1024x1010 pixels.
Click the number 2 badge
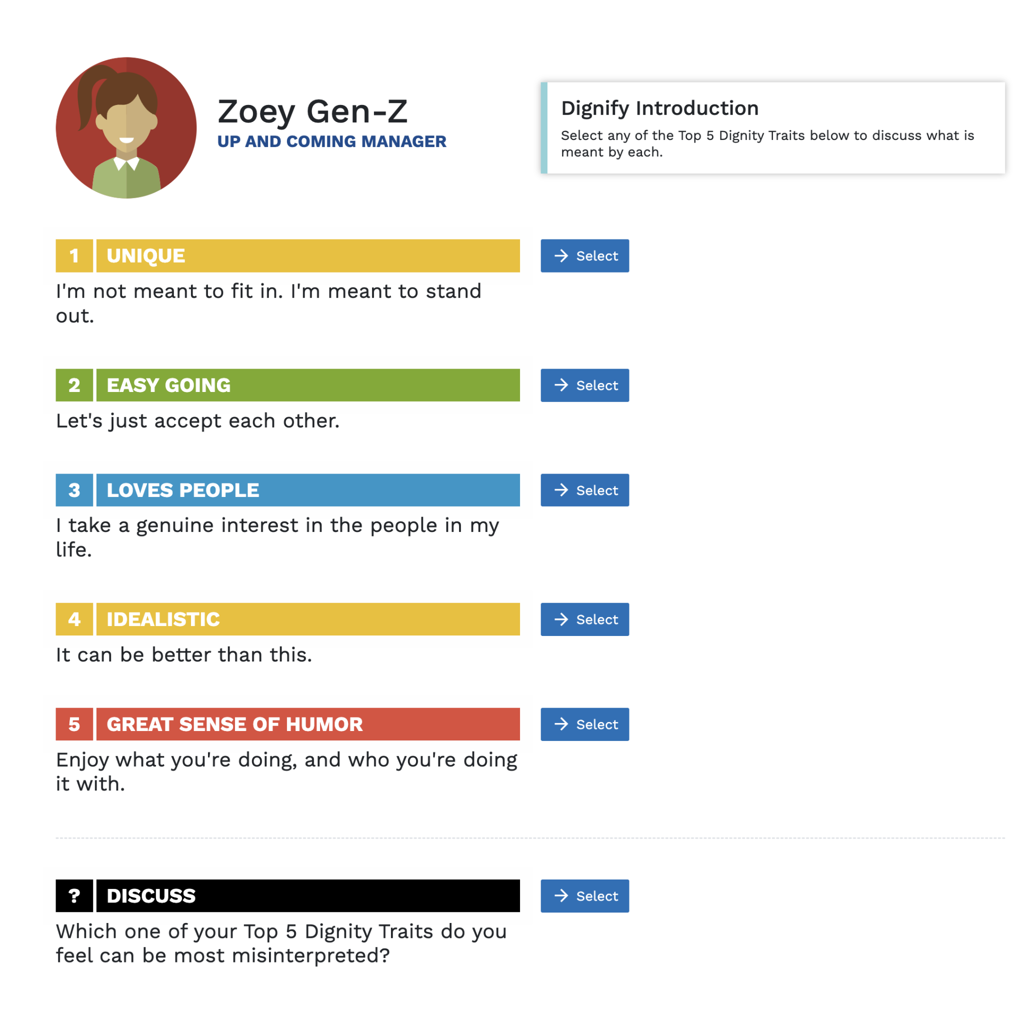[x=74, y=385]
